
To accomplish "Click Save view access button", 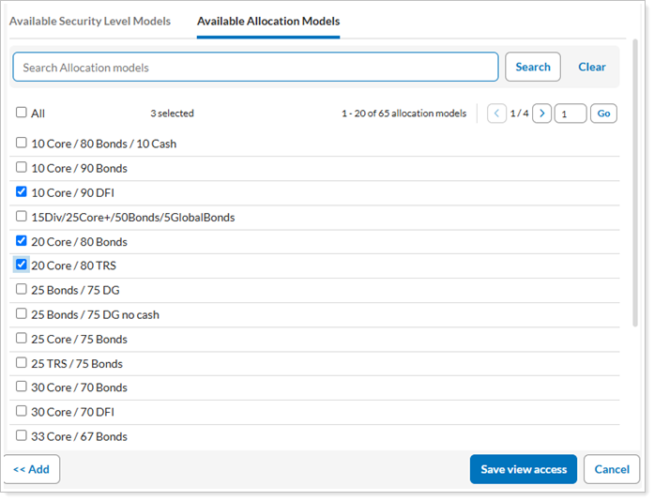I will coord(524,469).
